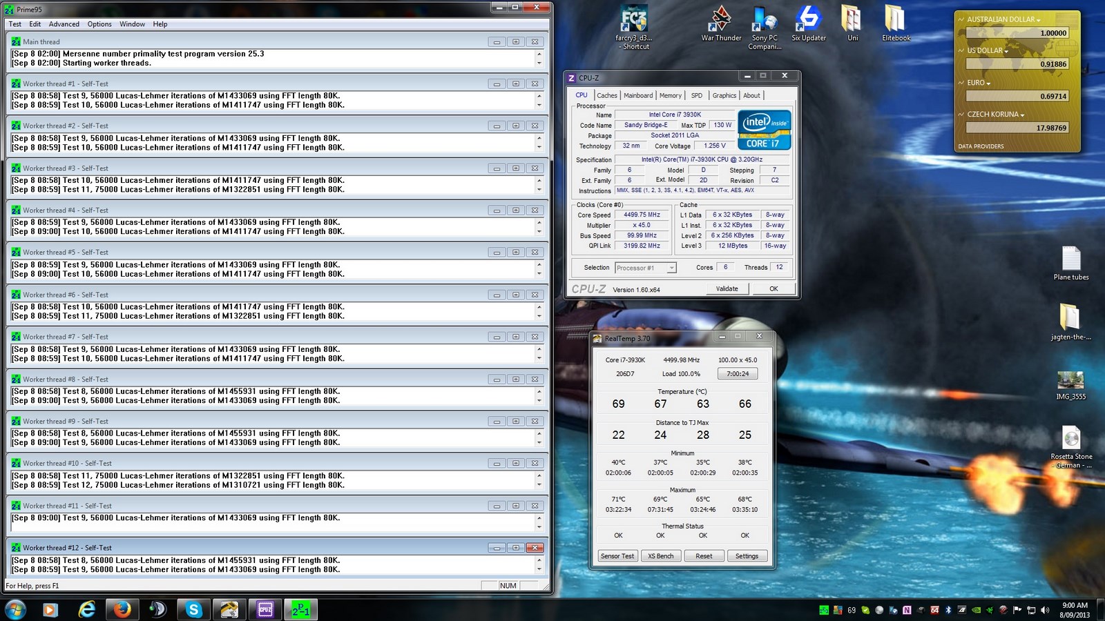Open the War Thunder desktop icon
Viewport: 1105px width, 621px height.
(x=721, y=23)
